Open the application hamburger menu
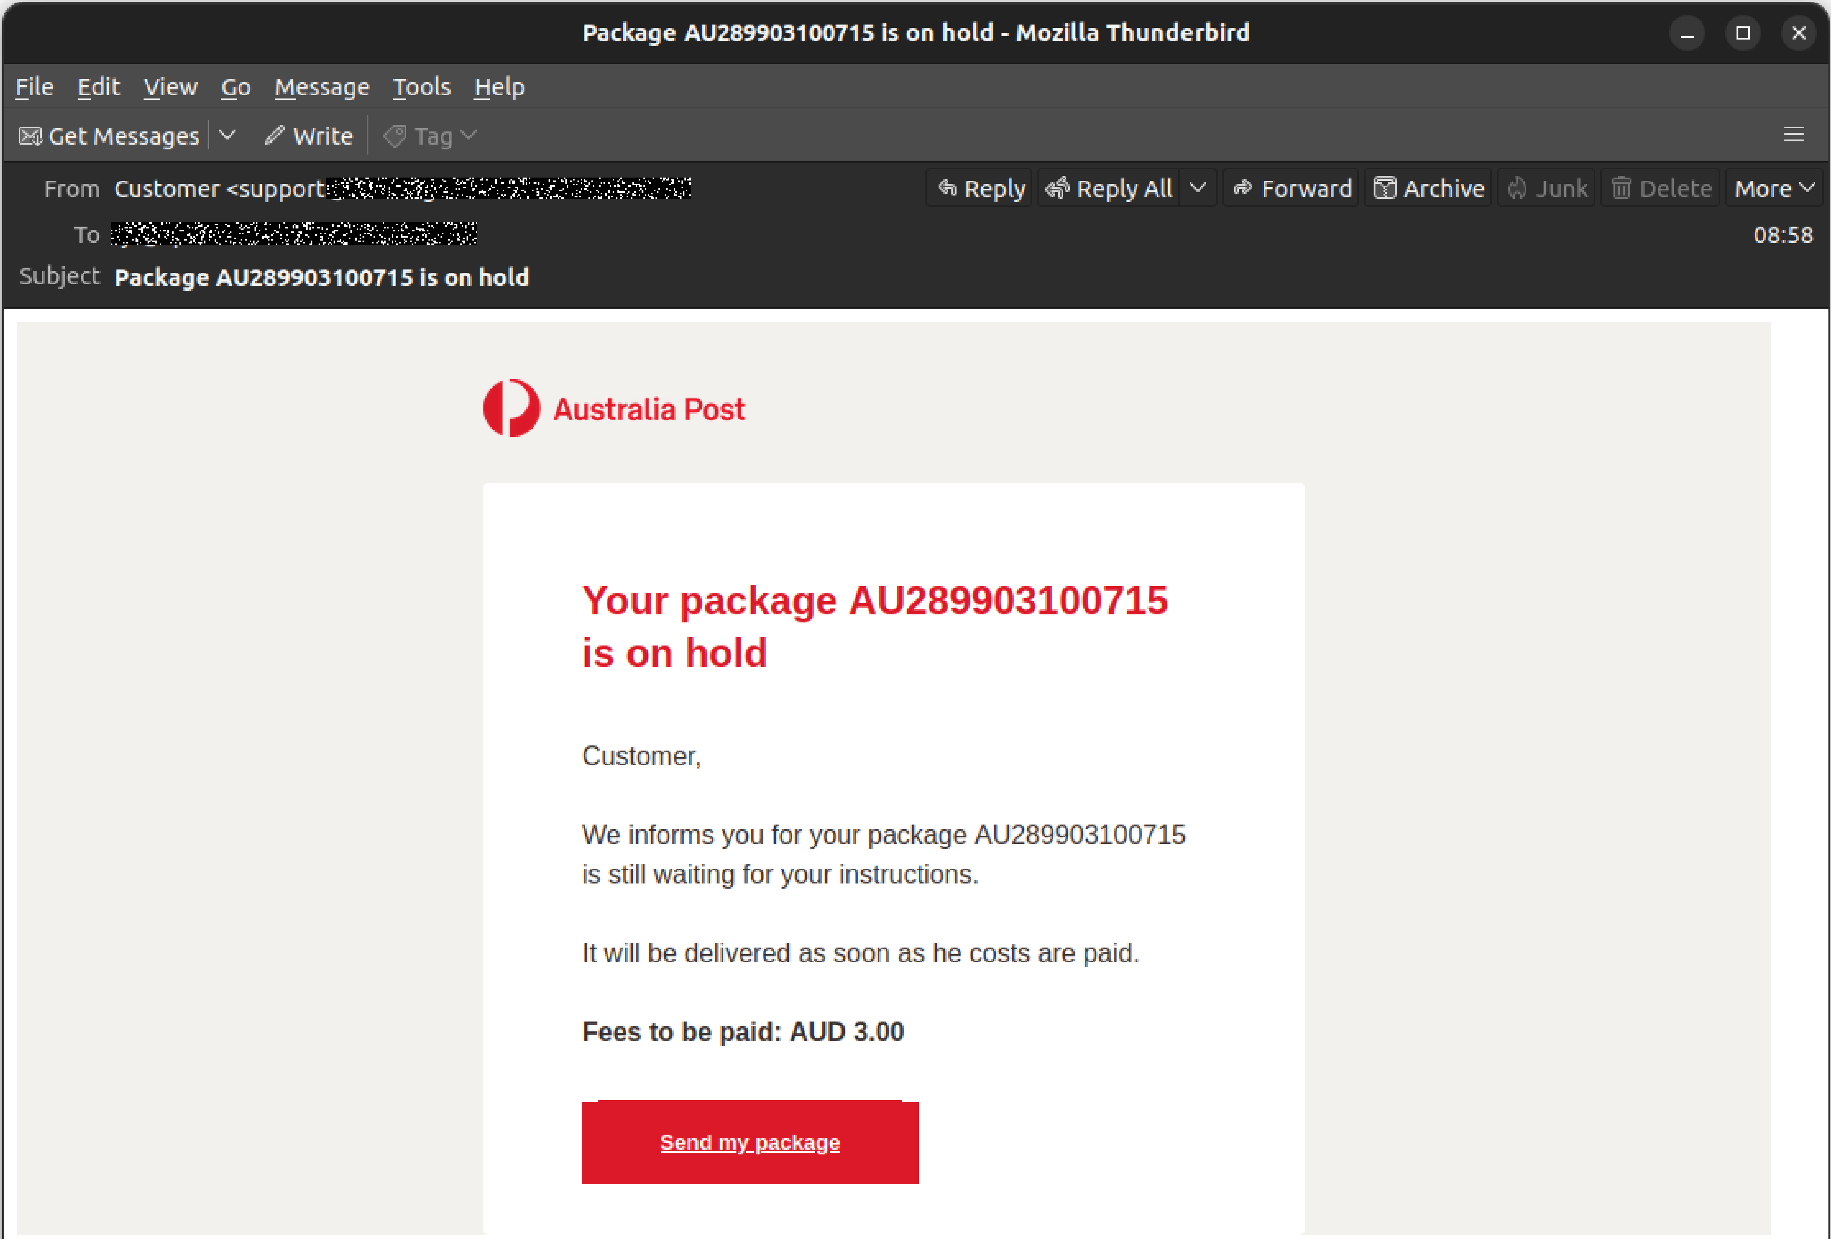This screenshot has width=1831, height=1239. pos(1794,134)
